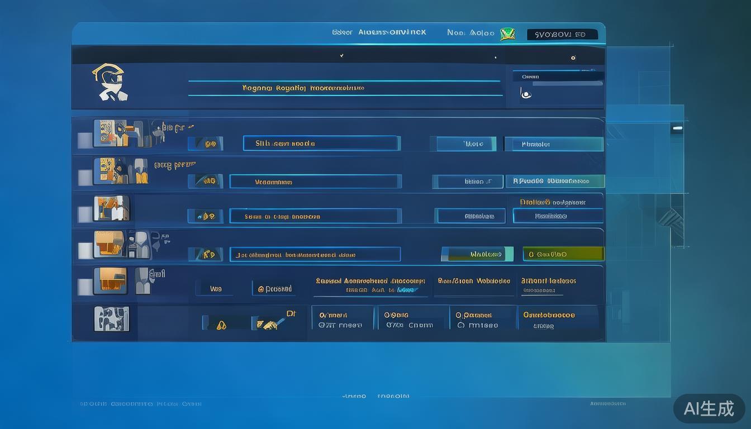Click the small circle icon under SVOBOVI button
This screenshot has width=751, height=429.
[x=573, y=58]
